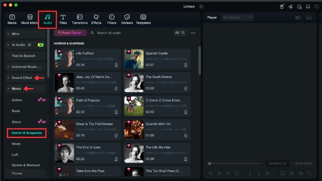The image size is (322, 181).
Task: Download O Come O Come Emmanuel track
Action: tap(186, 112)
